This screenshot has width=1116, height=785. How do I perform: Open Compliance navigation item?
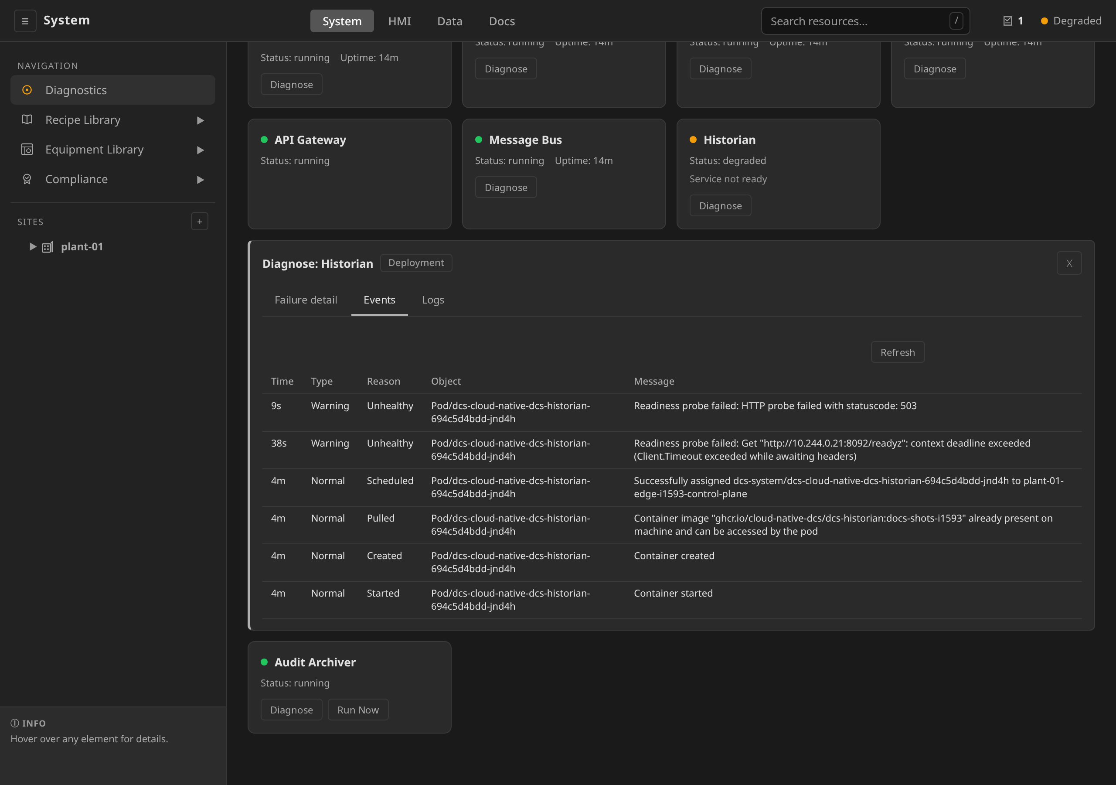coord(113,179)
